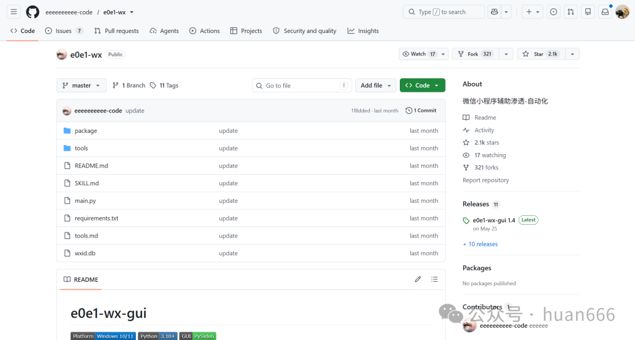Viewport: 635px width, 340px height.
Task: Open the main.py file
Action: tap(85, 201)
